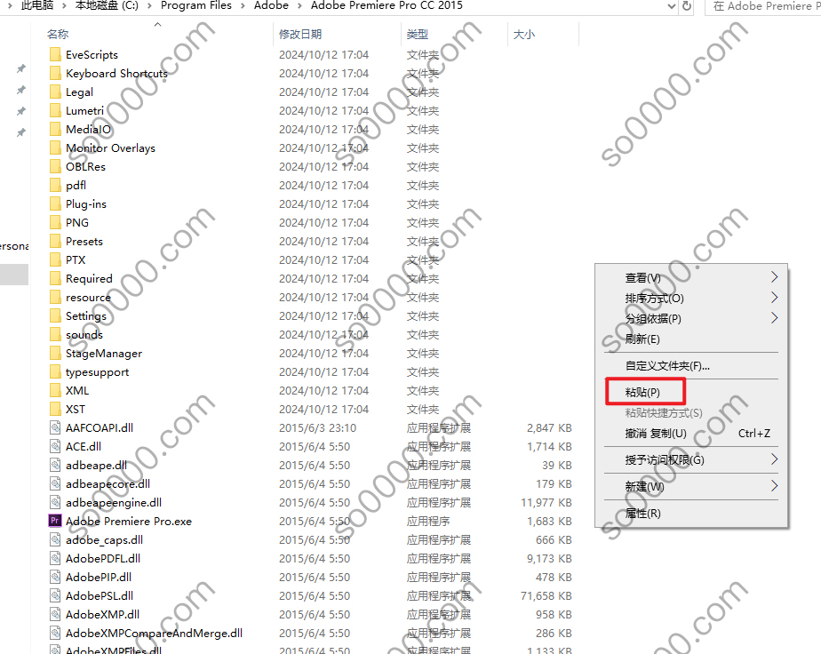Sort files by the 名称 column header
Viewport: 821px width, 654px height.
58,34
